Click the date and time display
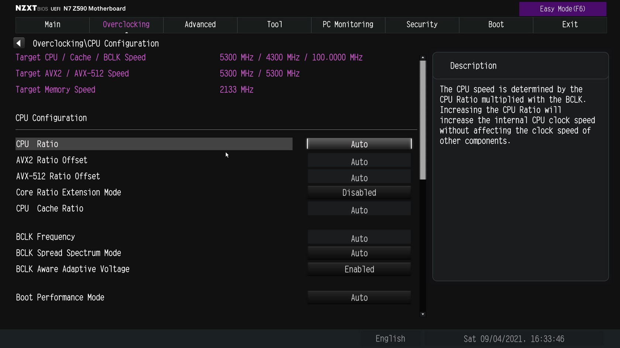The width and height of the screenshot is (620, 348). point(514,339)
